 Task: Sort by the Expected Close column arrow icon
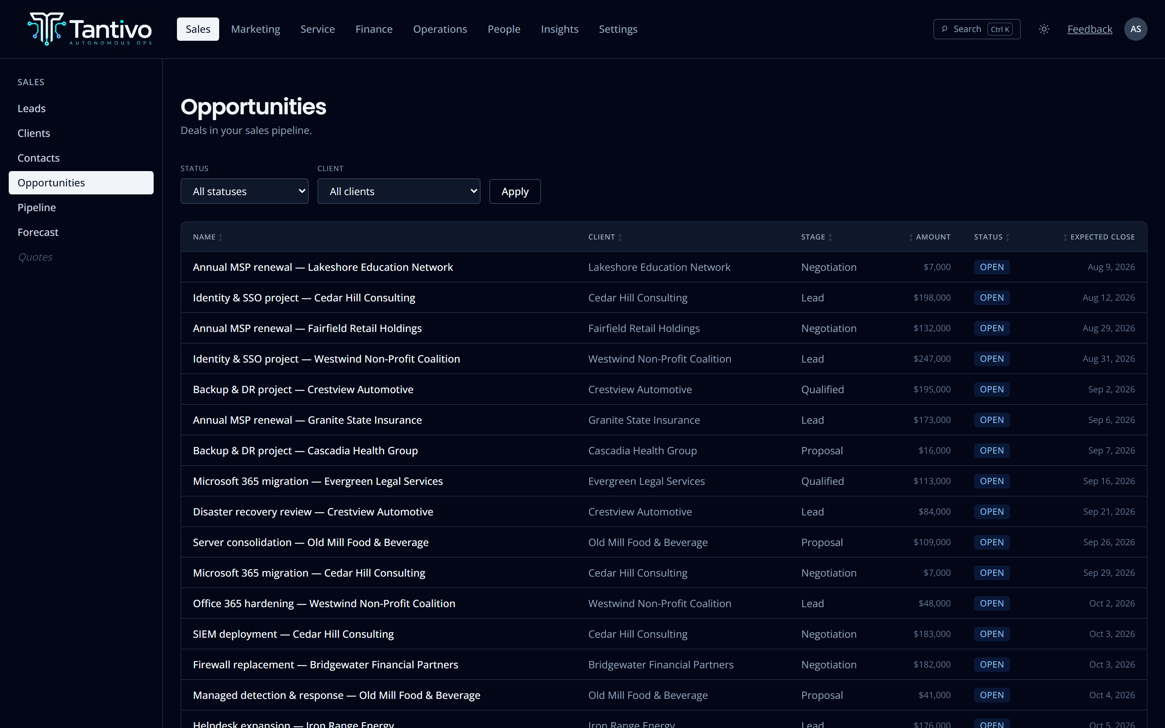tap(1065, 237)
